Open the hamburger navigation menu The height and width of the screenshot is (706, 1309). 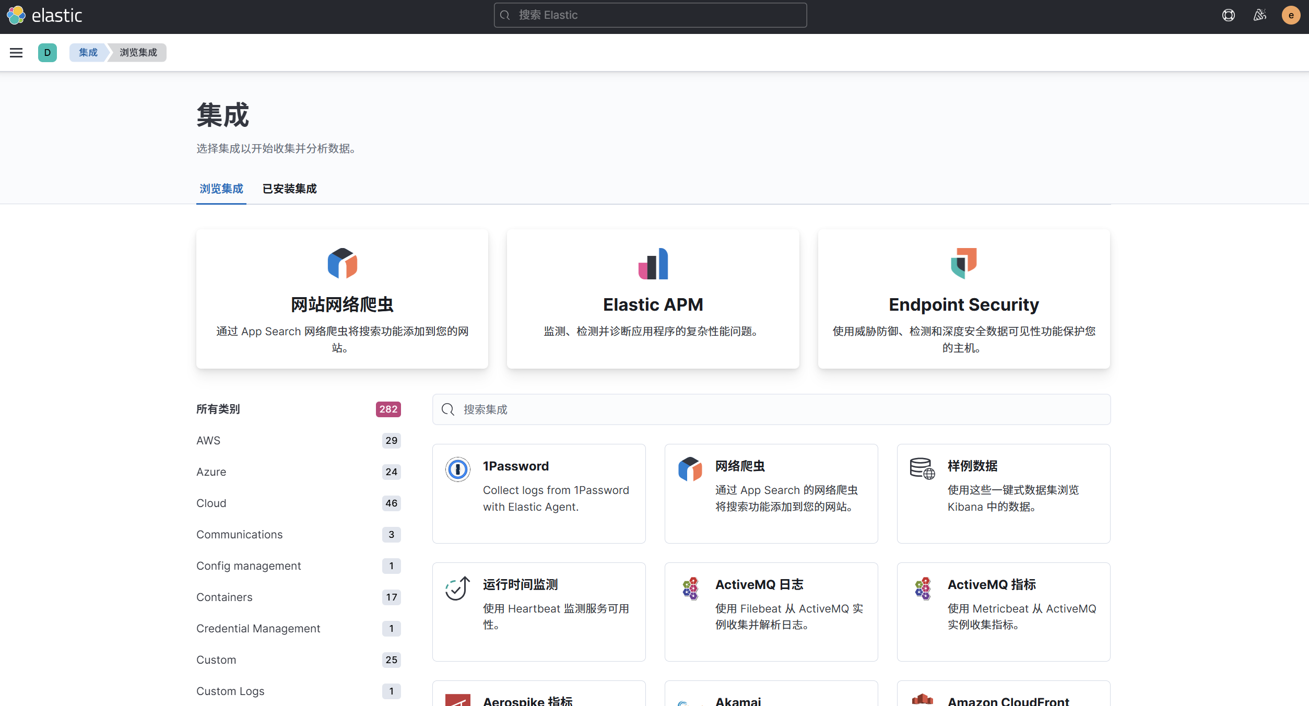16,53
